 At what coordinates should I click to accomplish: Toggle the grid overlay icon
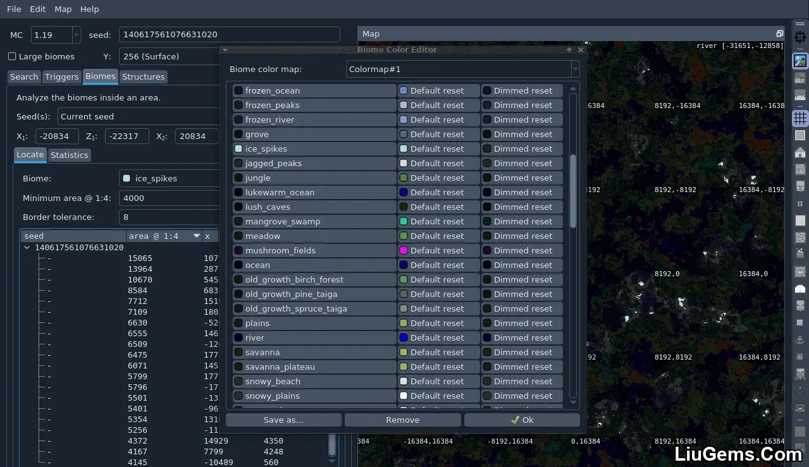click(800, 118)
